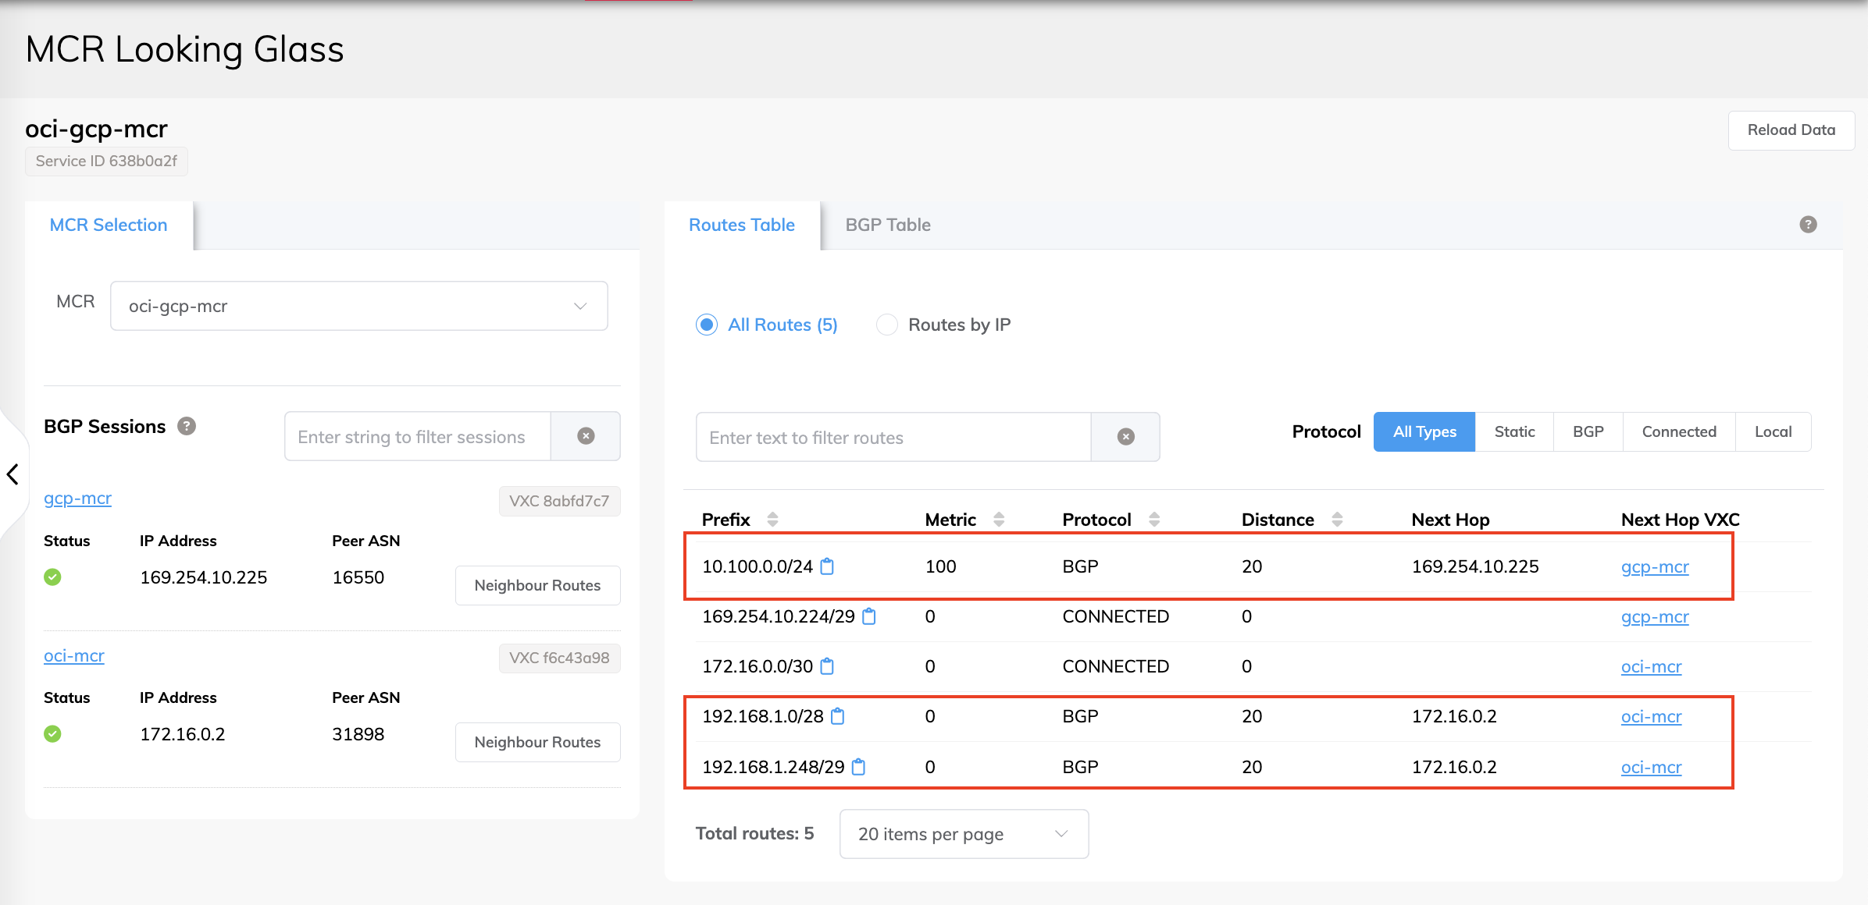1868x905 pixels.
Task: Sort the table by the Metric column
Action: pyautogui.click(x=999, y=520)
